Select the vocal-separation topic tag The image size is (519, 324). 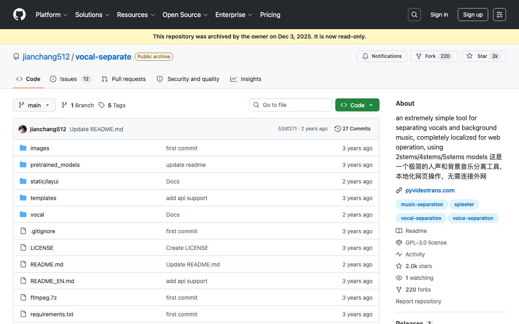pos(421,218)
